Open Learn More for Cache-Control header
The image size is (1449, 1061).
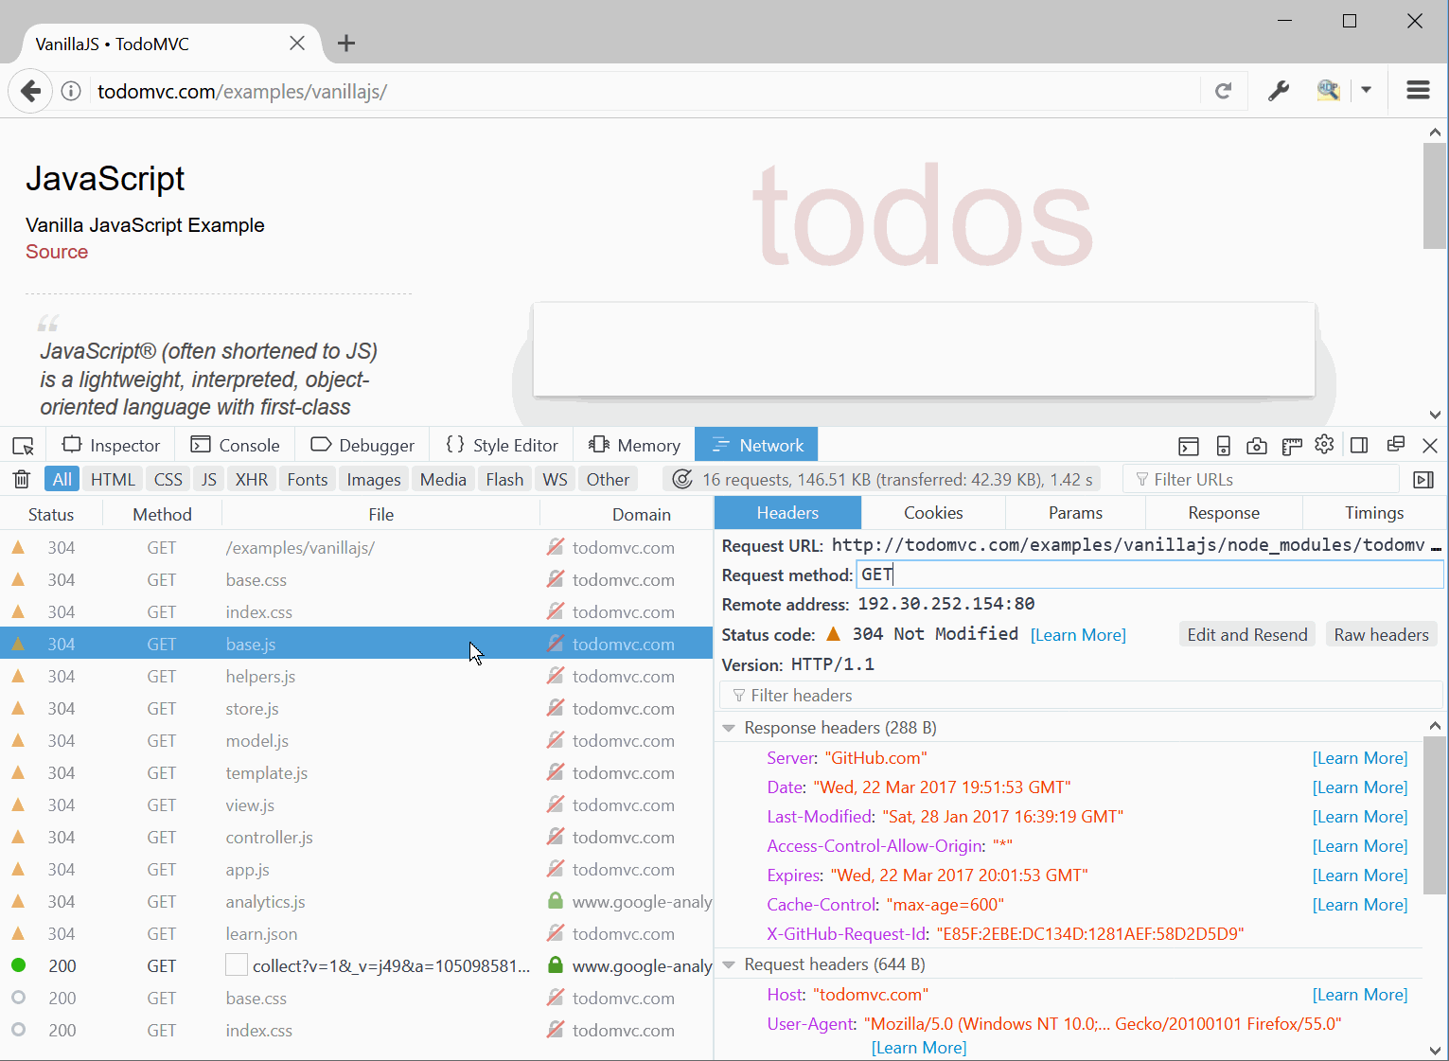[1360, 905]
